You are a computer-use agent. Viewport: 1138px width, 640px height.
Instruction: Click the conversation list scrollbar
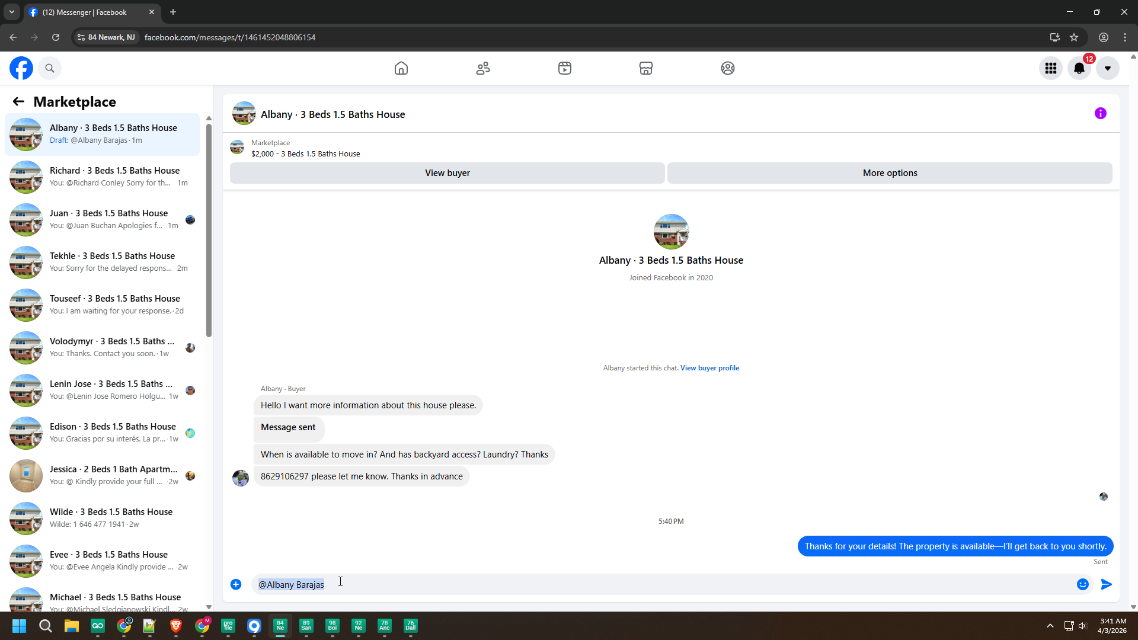(x=209, y=230)
